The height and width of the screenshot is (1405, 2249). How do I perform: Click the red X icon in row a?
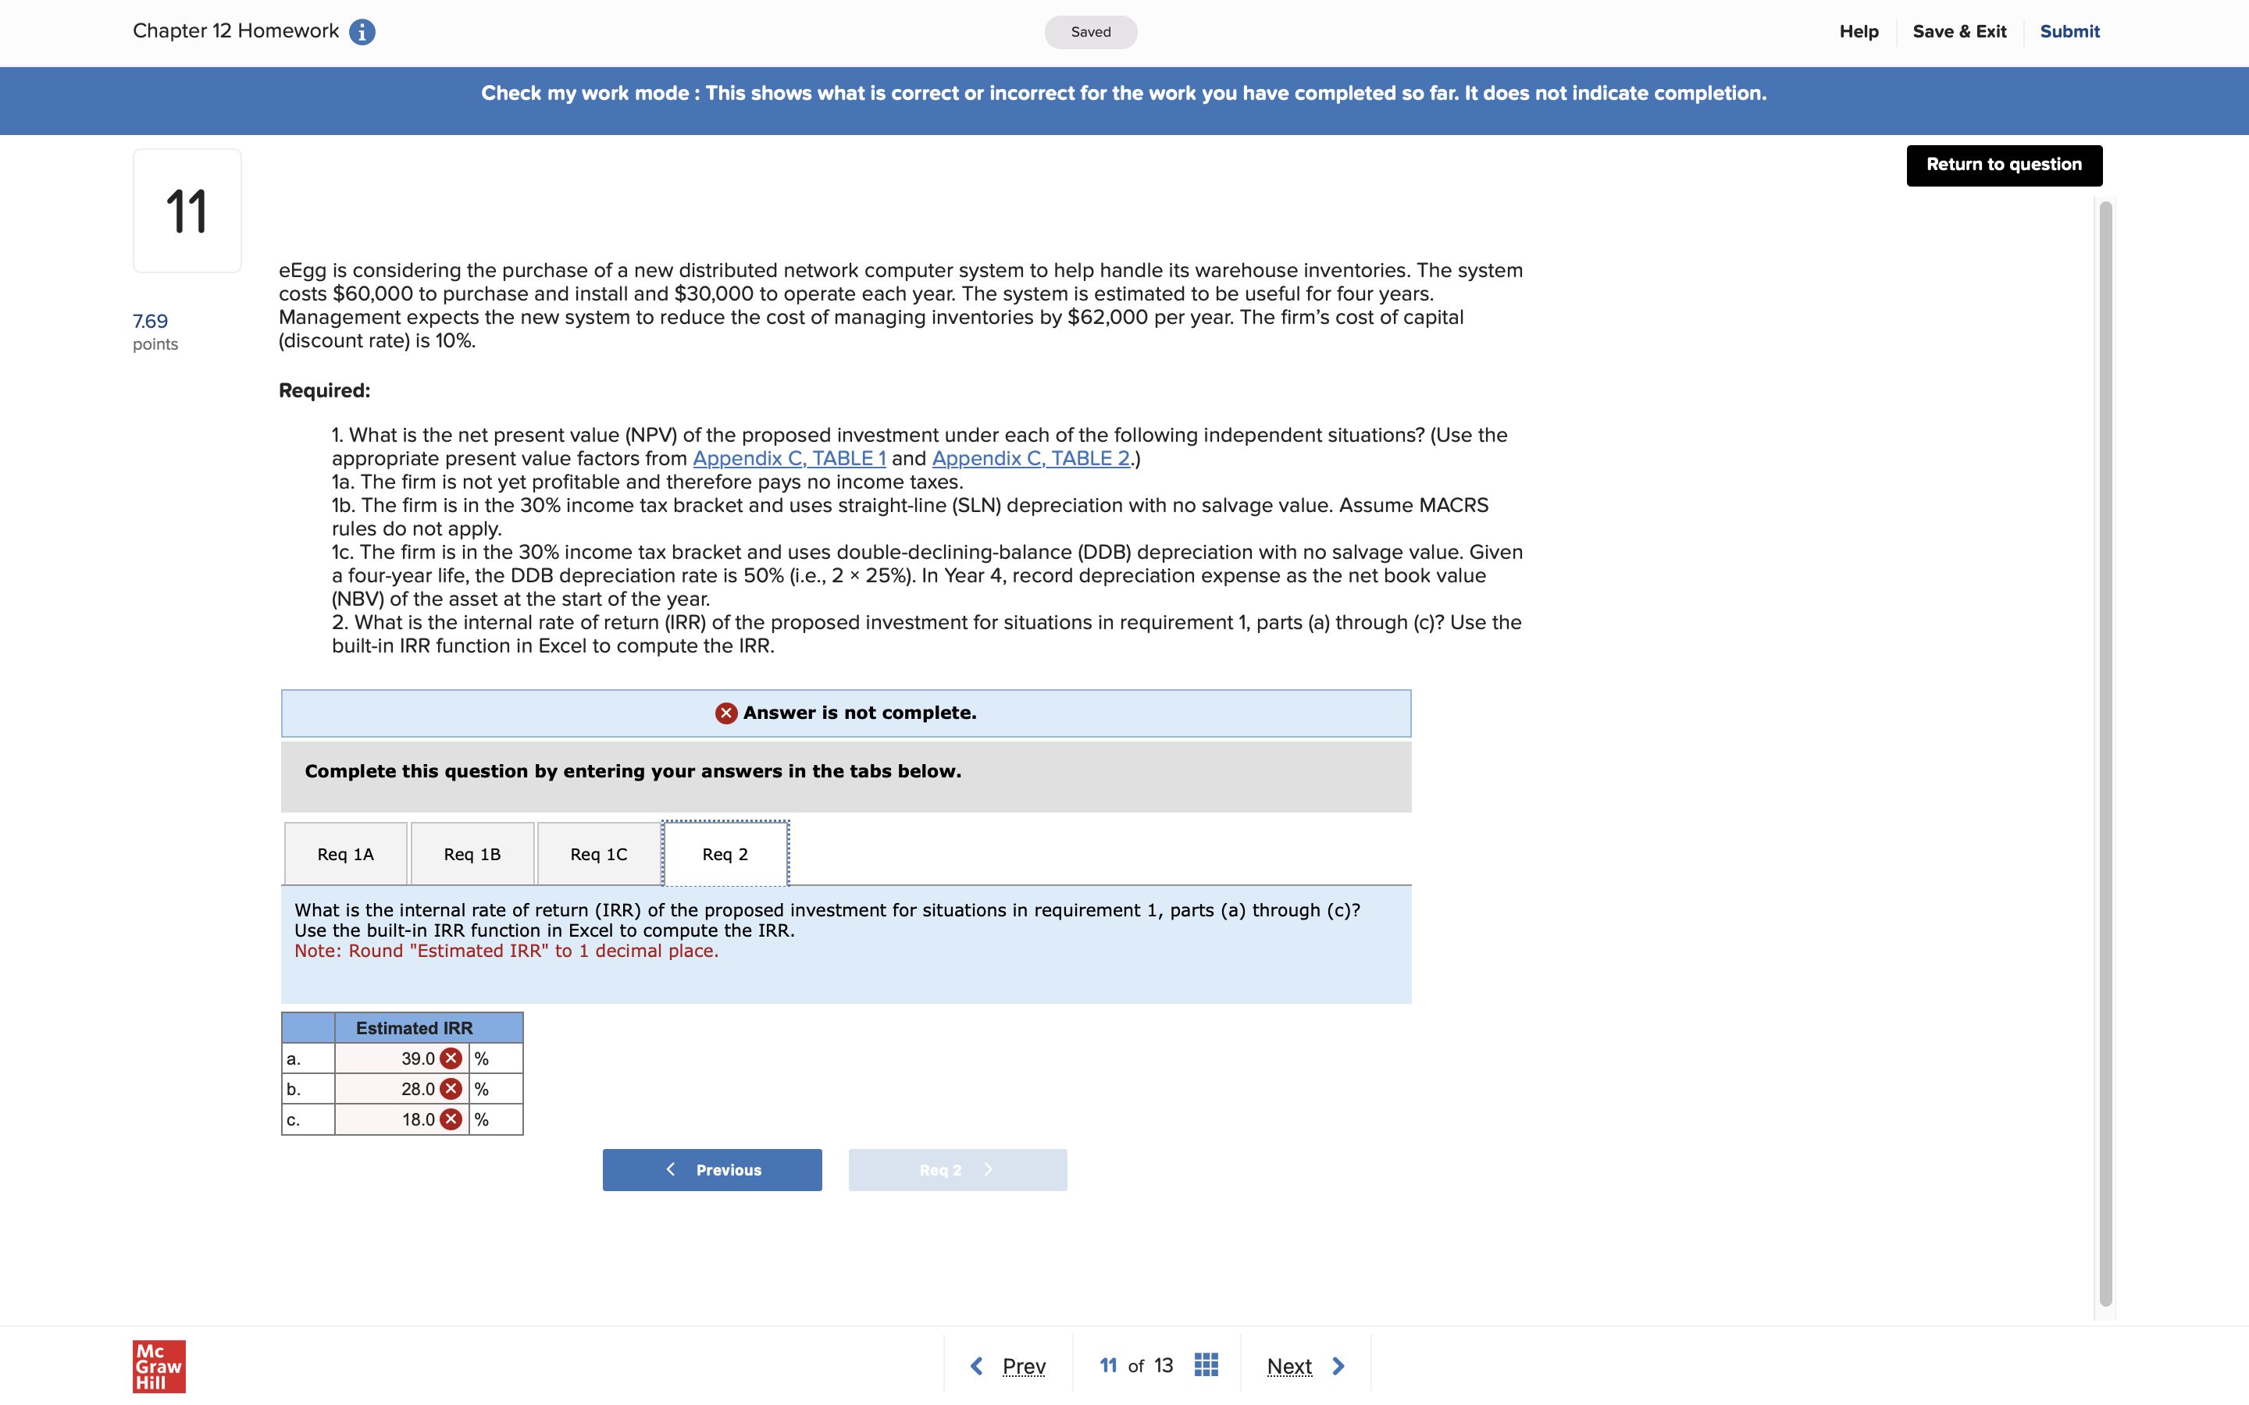click(451, 1058)
